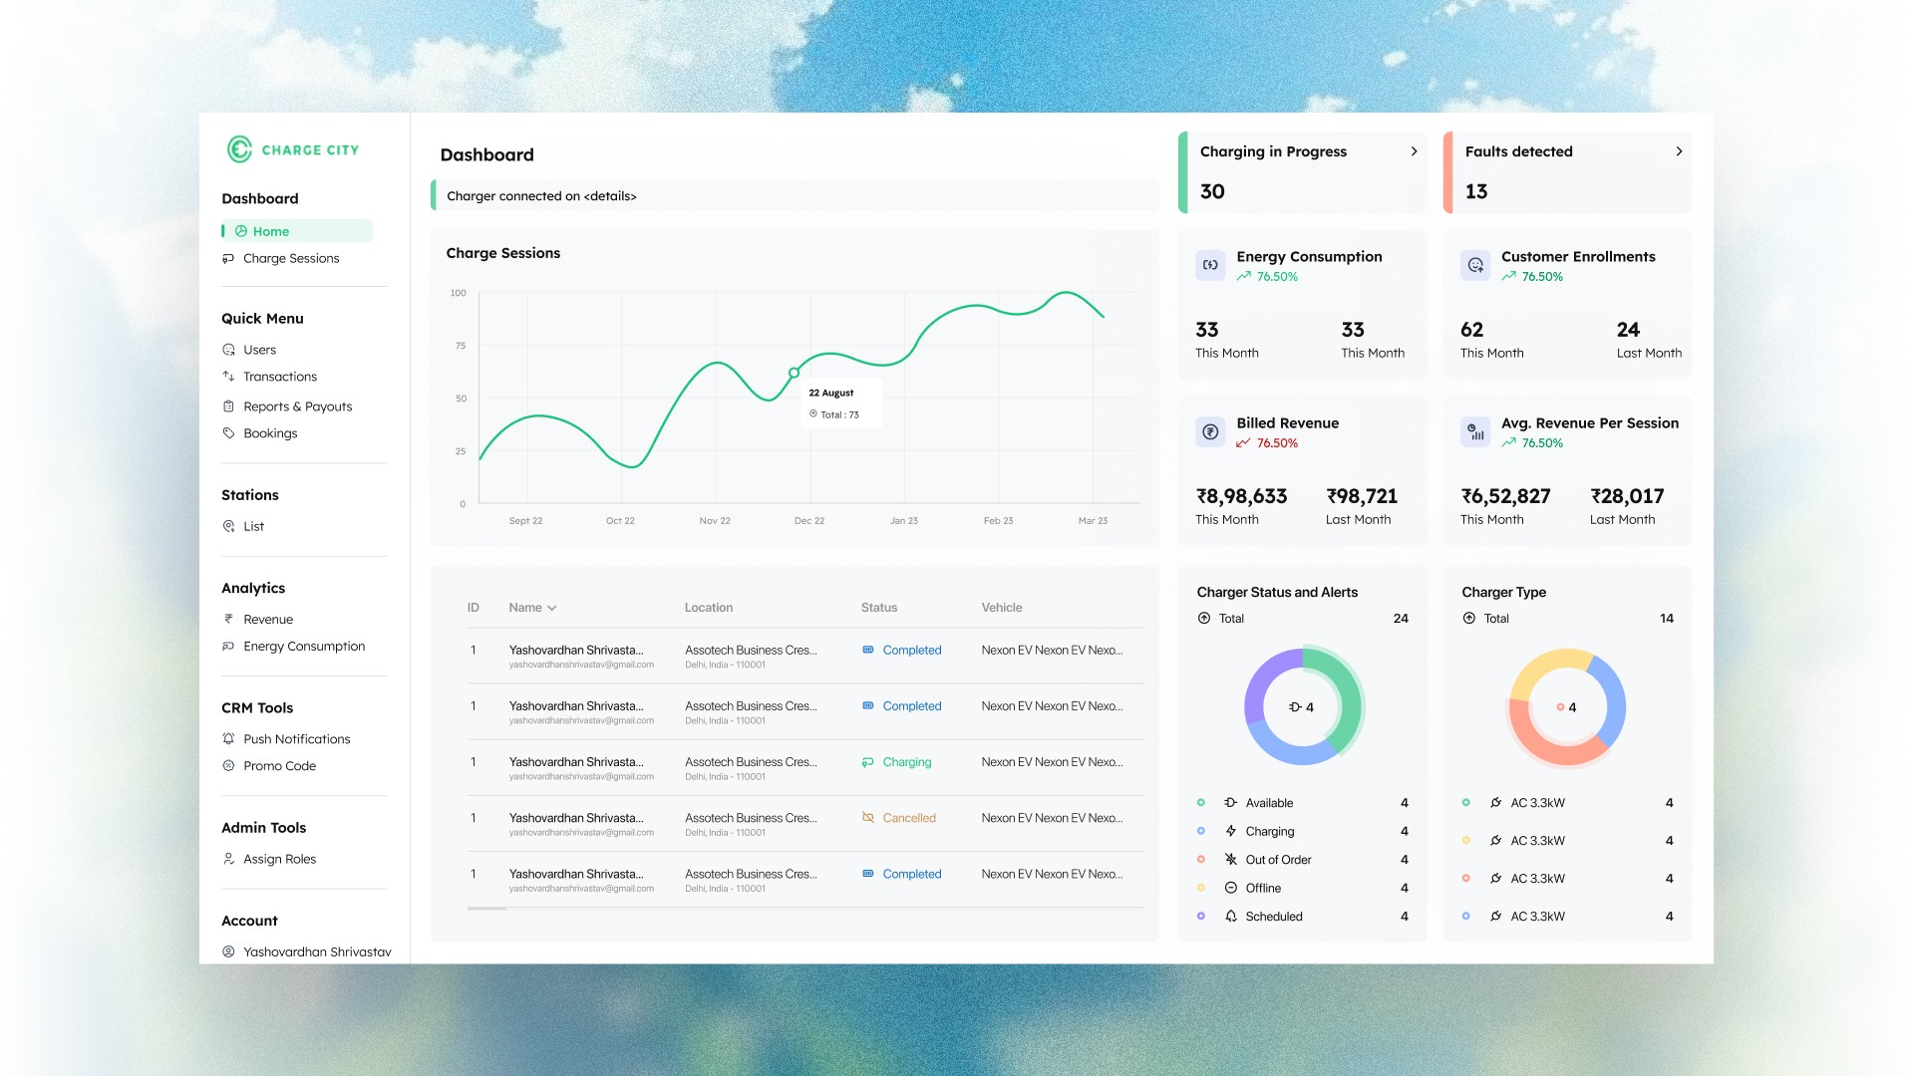The width and height of the screenshot is (1914, 1076).
Task: Open the Name column sort dropdown
Action: (551, 608)
